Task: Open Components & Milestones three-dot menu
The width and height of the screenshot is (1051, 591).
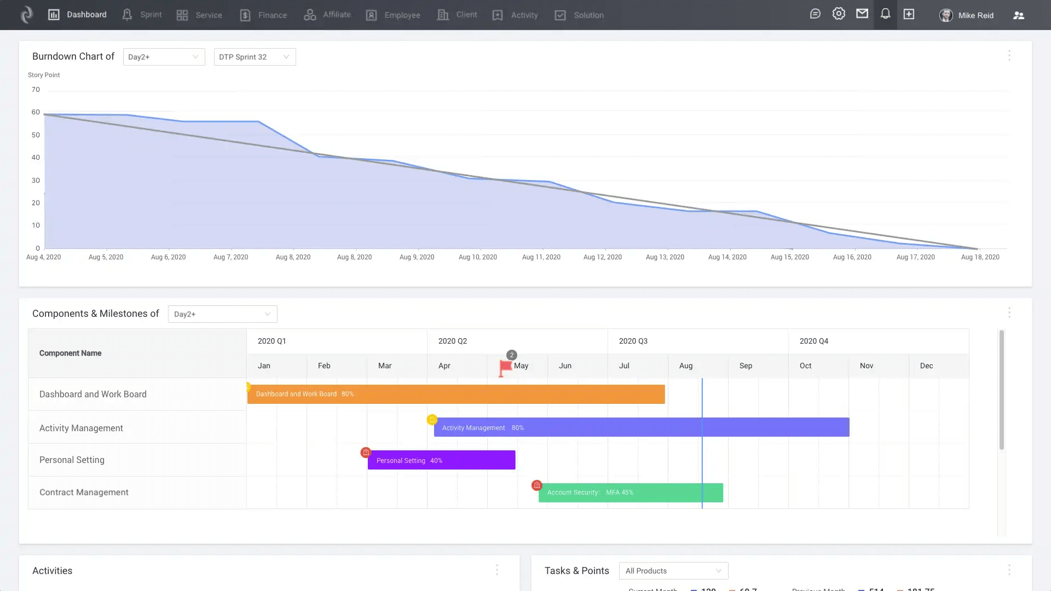Action: [x=1009, y=313]
